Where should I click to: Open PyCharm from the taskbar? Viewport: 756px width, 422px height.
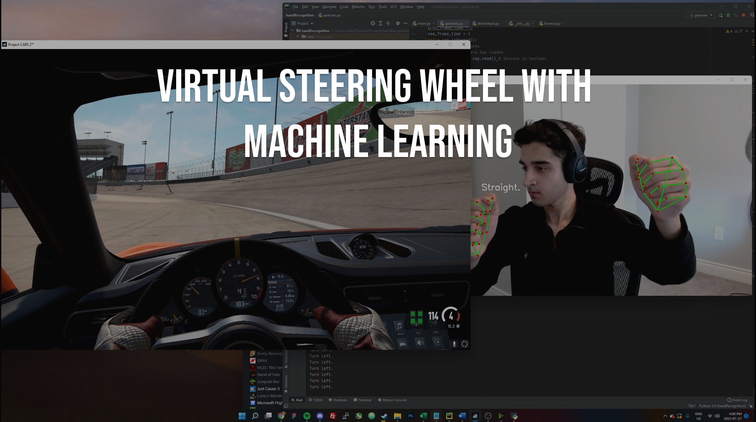(x=449, y=416)
